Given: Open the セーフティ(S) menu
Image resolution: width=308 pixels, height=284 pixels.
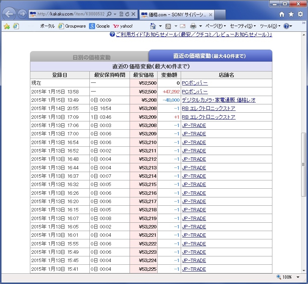Looking at the screenshot, I should [243, 26].
